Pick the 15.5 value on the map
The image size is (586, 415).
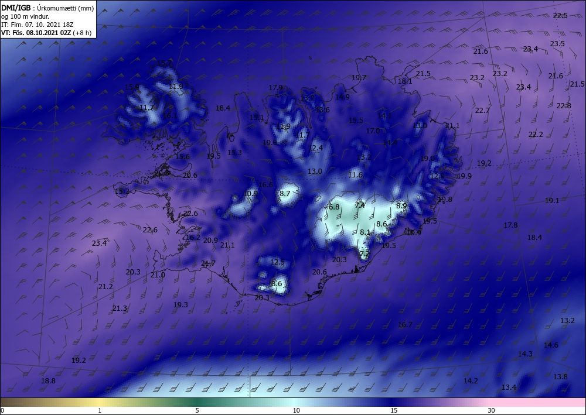356,120
